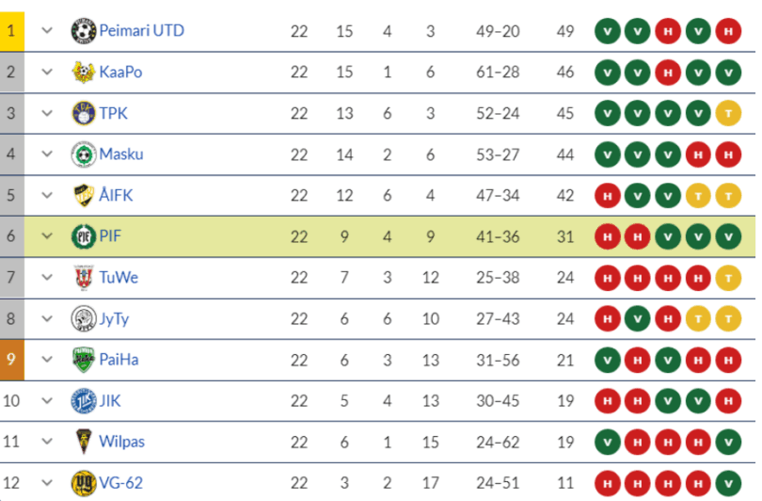
Task: Open the PaiHa team link
Action: [117, 360]
